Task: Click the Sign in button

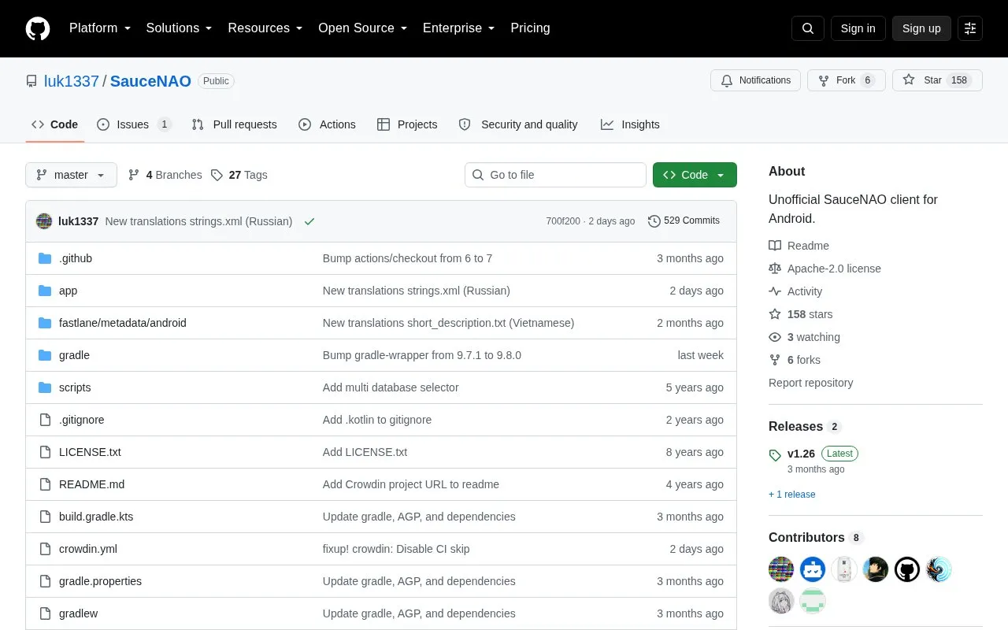Action: (x=858, y=28)
